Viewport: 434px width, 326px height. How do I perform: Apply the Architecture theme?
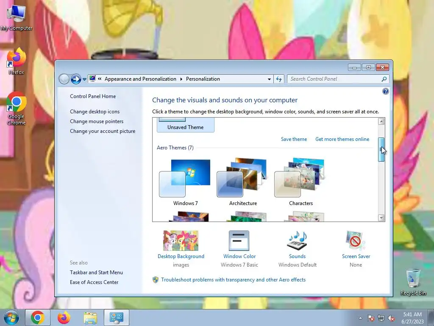point(243,183)
